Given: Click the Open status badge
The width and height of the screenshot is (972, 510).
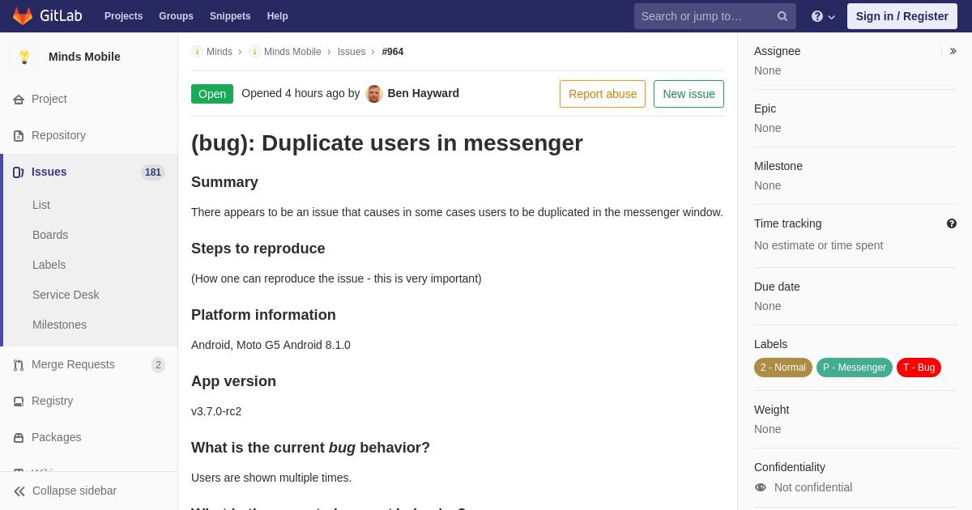Looking at the screenshot, I should (212, 94).
